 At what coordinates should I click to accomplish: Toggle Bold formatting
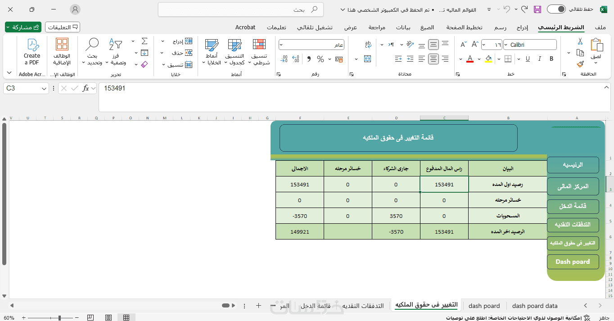(551, 59)
